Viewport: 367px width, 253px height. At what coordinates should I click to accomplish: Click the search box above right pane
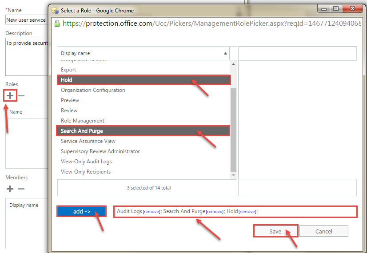click(297, 54)
